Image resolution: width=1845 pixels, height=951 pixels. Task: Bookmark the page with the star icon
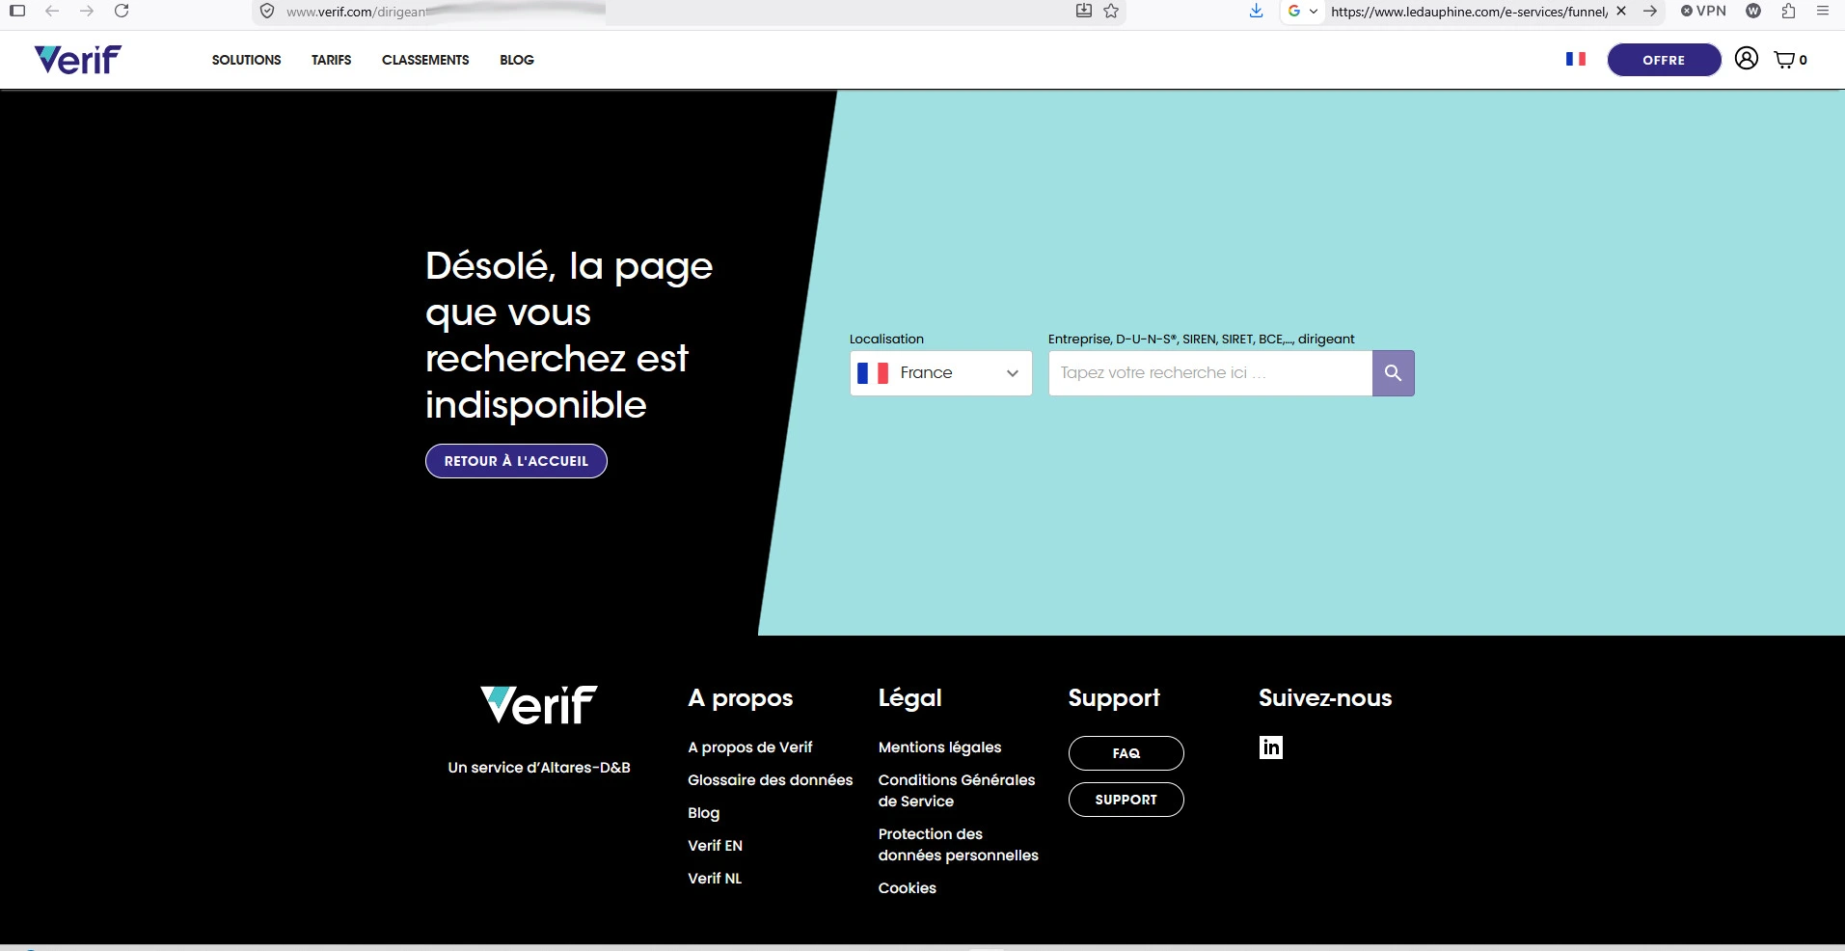click(1111, 12)
